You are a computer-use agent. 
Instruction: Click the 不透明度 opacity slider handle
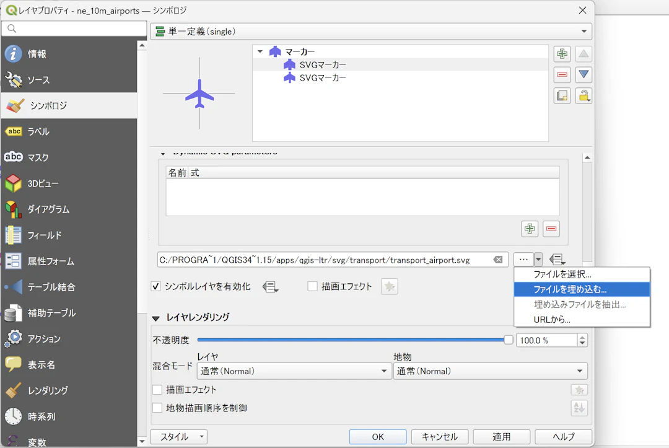(x=509, y=340)
